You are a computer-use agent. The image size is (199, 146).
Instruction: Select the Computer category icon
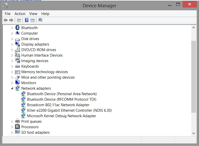[x=18, y=33]
